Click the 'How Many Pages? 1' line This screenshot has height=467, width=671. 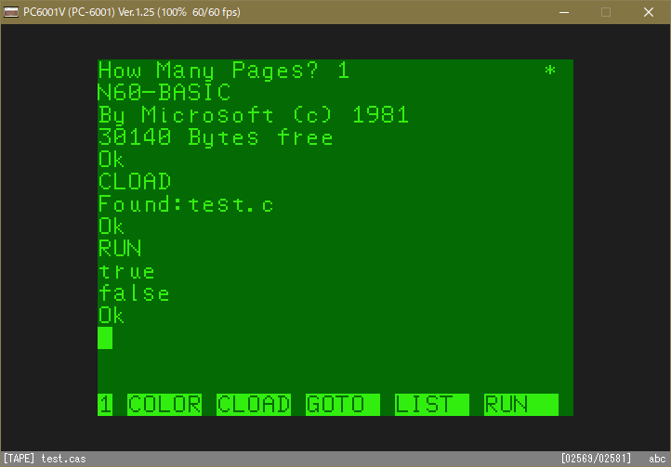point(224,71)
